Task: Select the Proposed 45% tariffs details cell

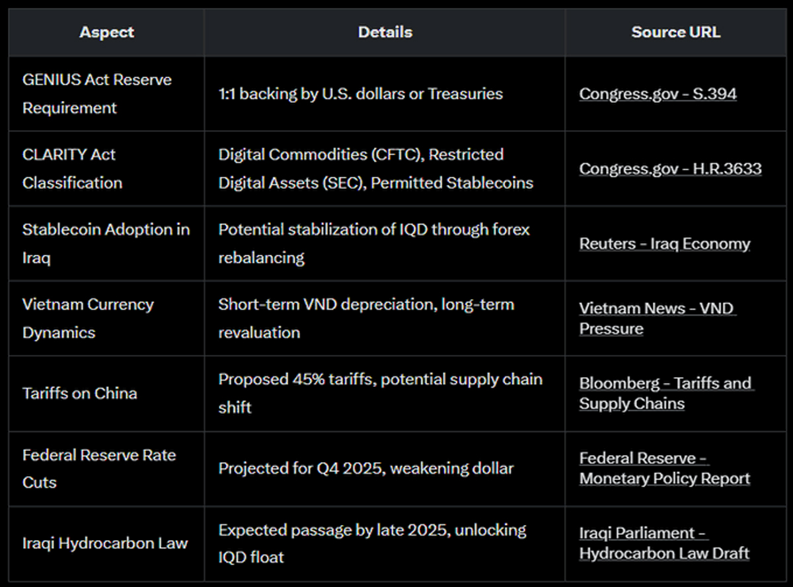Action: click(x=380, y=394)
